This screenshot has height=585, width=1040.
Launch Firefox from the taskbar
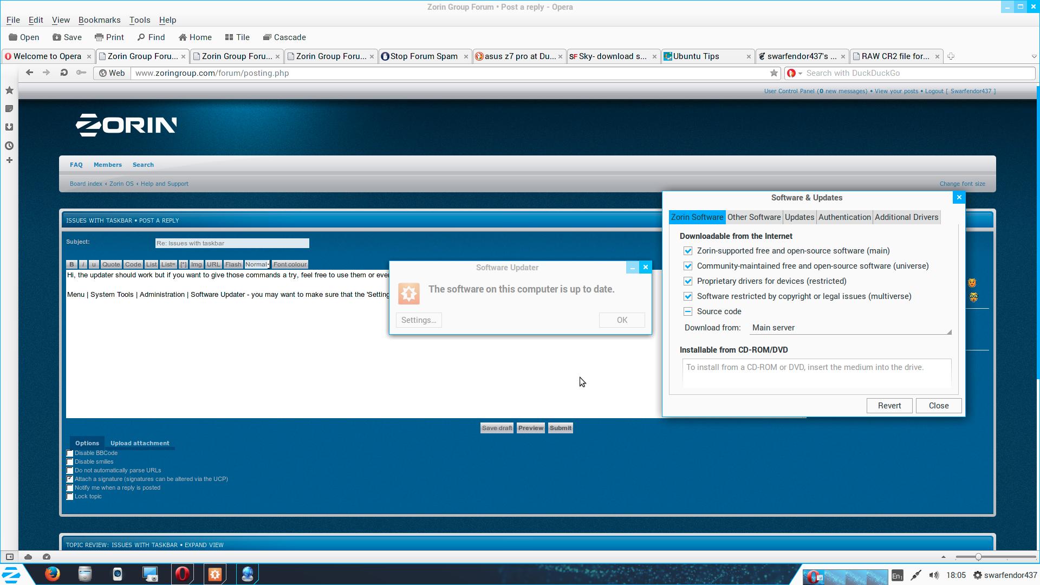pos(53,574)
